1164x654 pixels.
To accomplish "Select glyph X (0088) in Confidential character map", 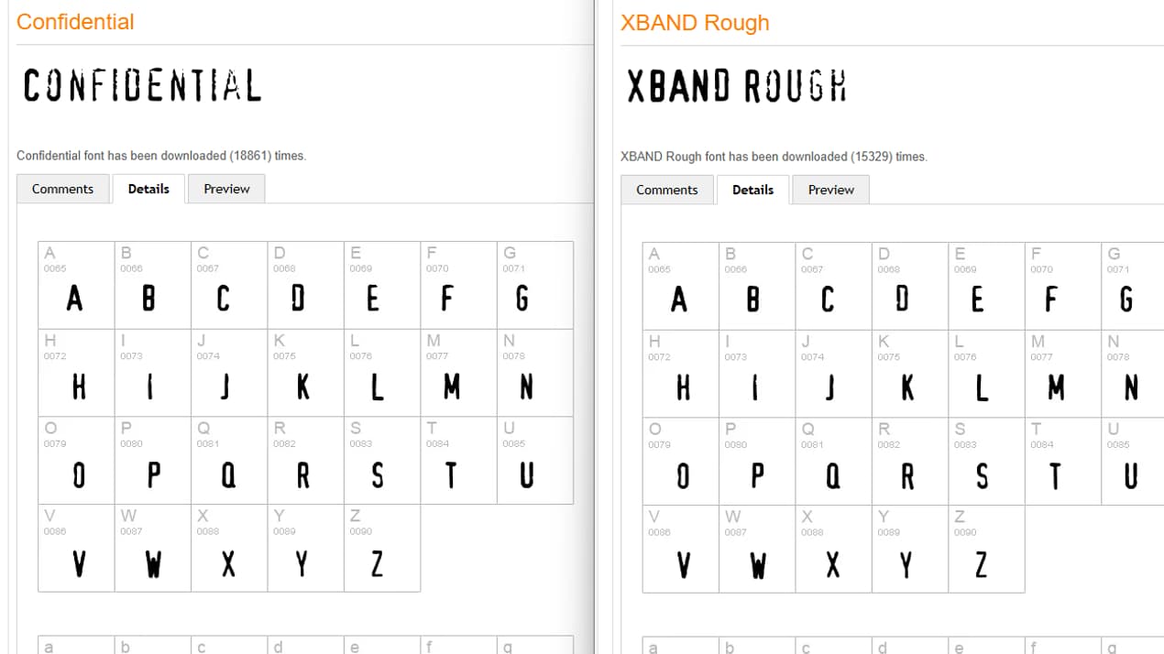I will click(229, 548).
